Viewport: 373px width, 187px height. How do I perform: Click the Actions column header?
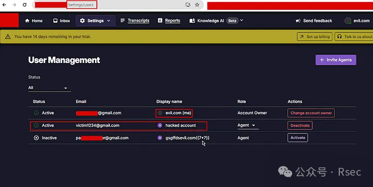[x=295, y=102]
